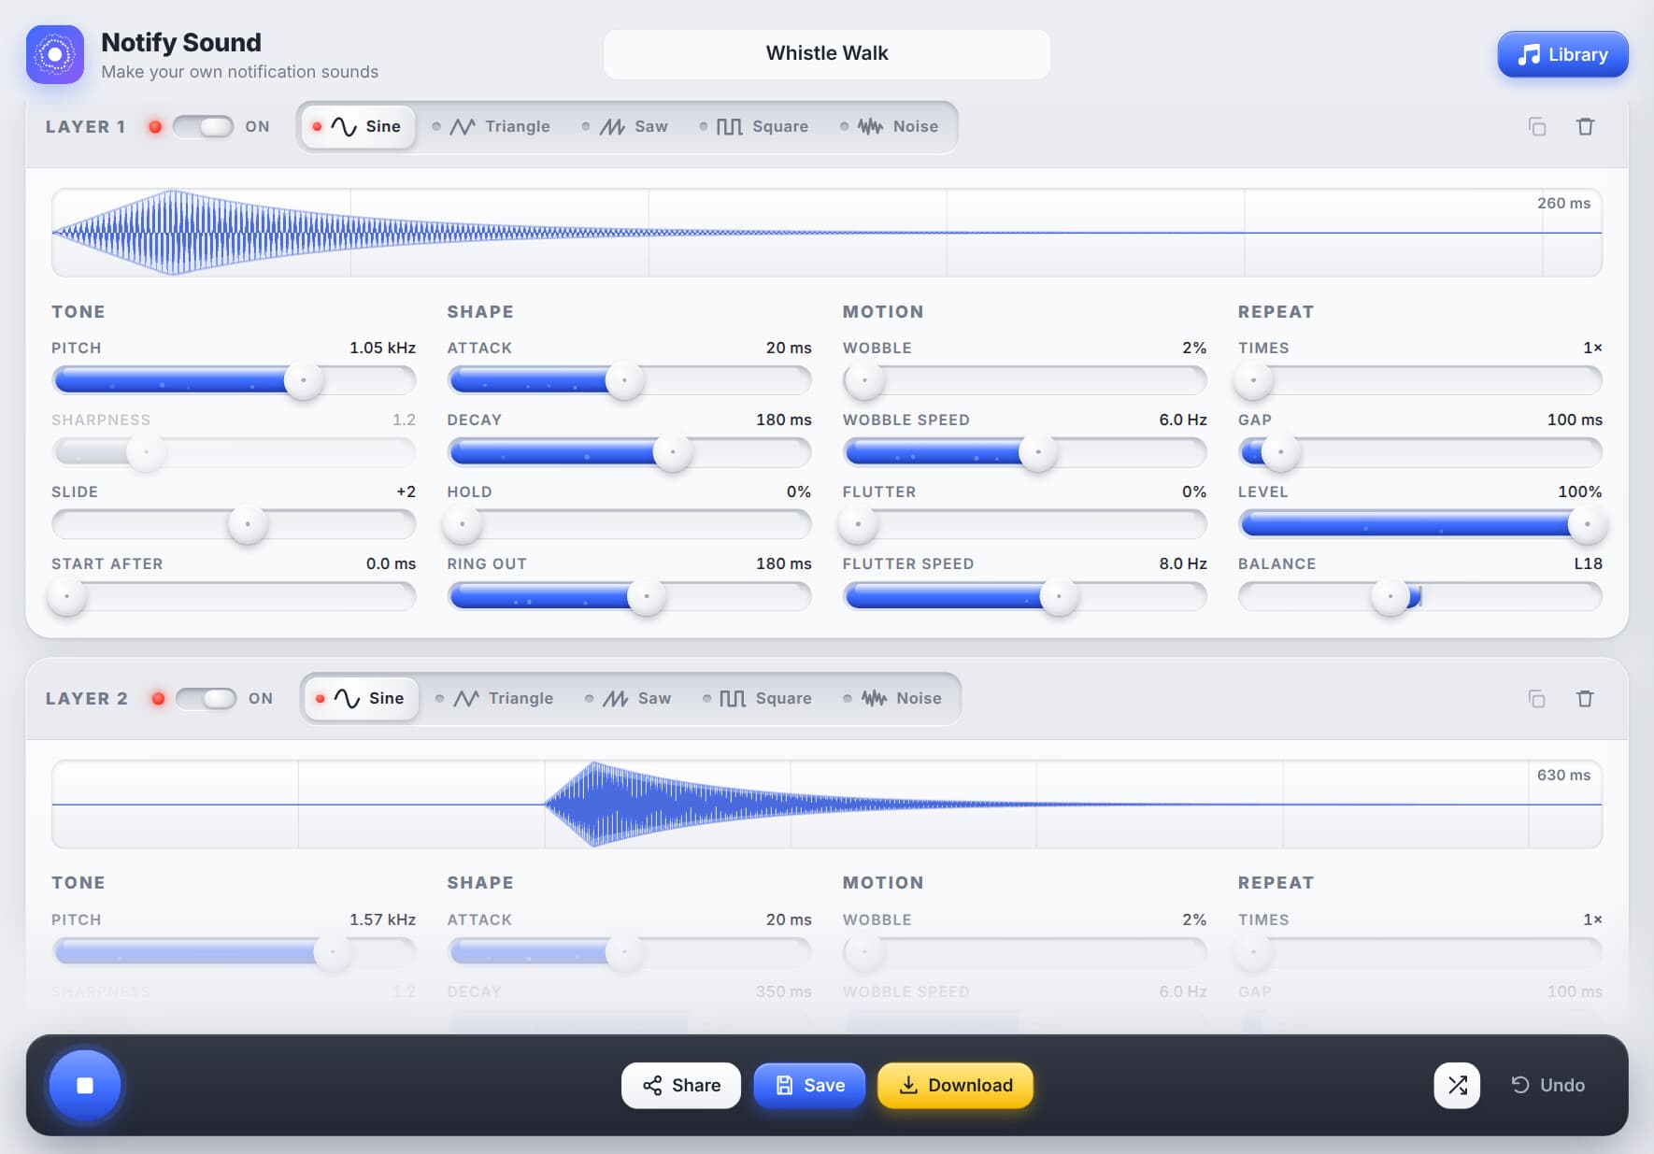Click the Layer 1 Slide slider
Screen dimensions: 1654x1154
tap(234, 524)
